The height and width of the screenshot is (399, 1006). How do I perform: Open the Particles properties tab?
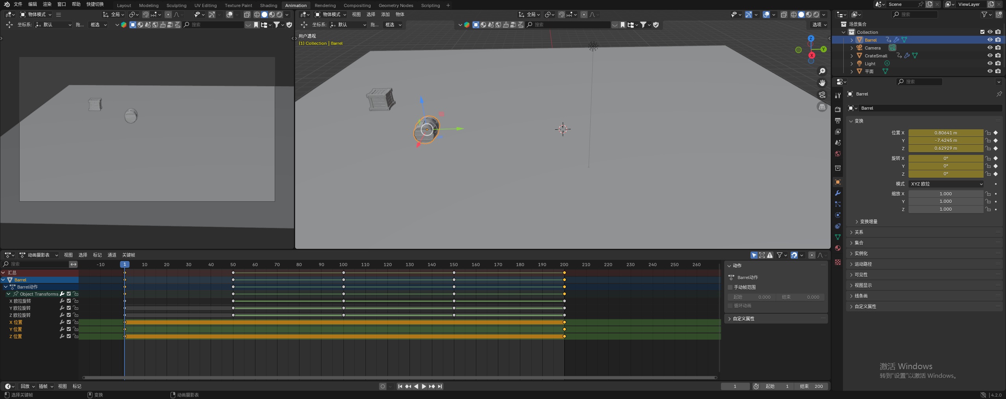click(838, 204)
